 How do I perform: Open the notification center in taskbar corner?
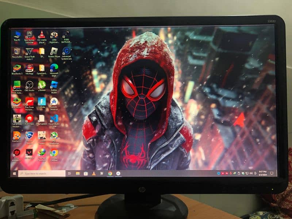click(x=272, y=173)
